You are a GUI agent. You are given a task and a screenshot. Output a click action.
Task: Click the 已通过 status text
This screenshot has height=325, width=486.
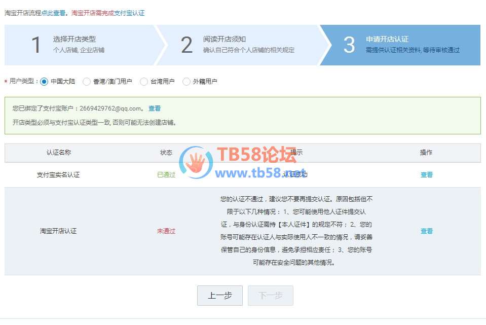(166, 174)
